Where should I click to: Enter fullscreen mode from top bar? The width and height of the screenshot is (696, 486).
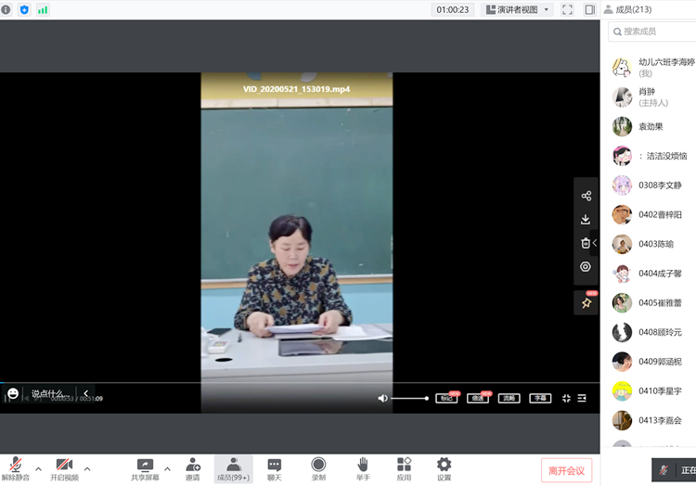(567, 10)
